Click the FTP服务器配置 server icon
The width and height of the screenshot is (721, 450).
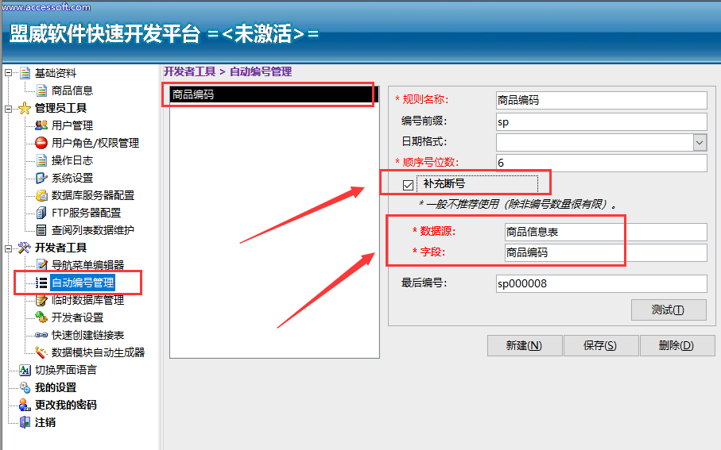(41, 213)
